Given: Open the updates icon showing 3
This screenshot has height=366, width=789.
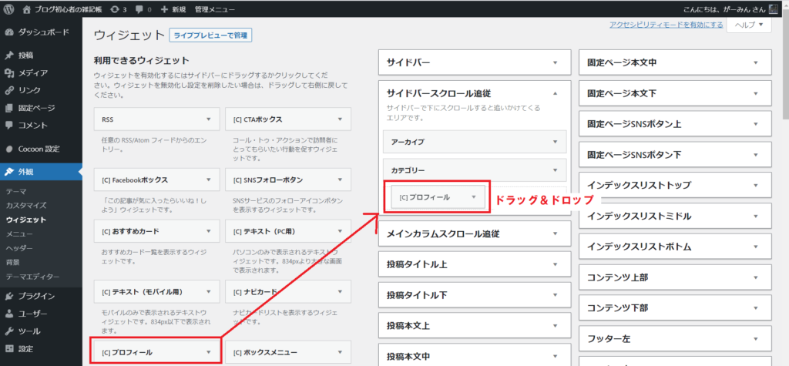Looking at the screenshot, I should (x=116, y=9).
